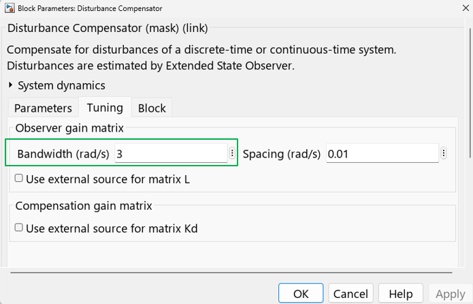Open Help for this block
473x304 pixels.
click(401, 294)
